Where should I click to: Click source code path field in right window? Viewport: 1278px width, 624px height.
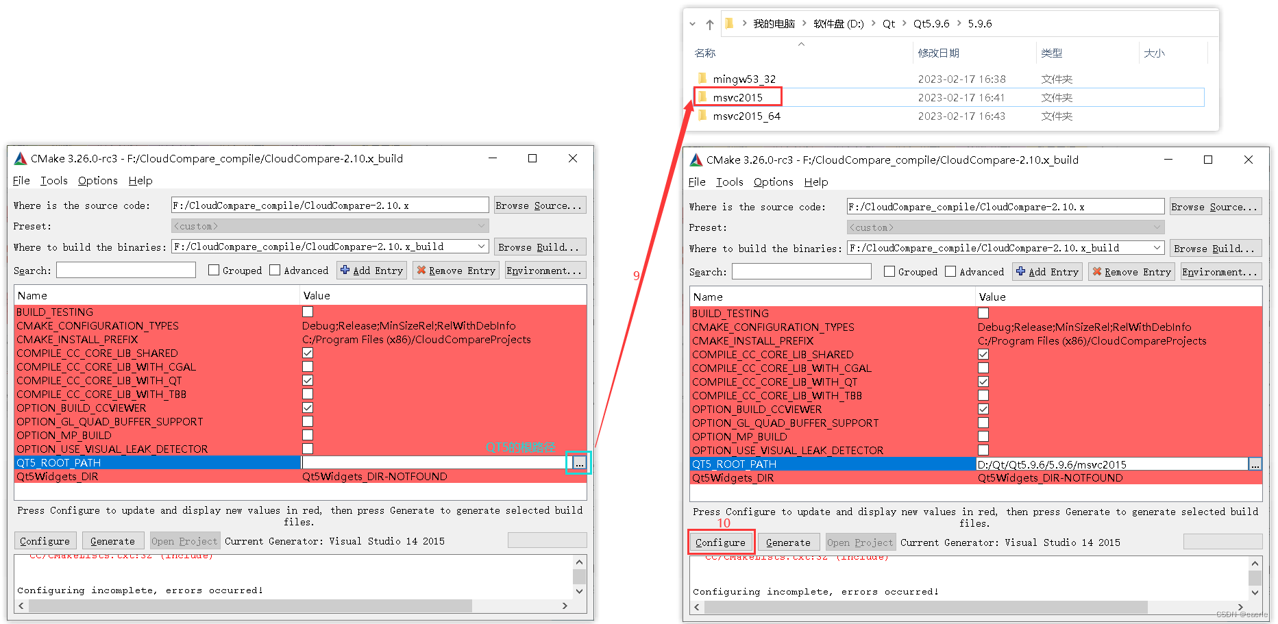click(x=1005, y=207)
